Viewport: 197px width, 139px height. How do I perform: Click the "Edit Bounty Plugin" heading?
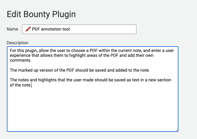[41, 14]
